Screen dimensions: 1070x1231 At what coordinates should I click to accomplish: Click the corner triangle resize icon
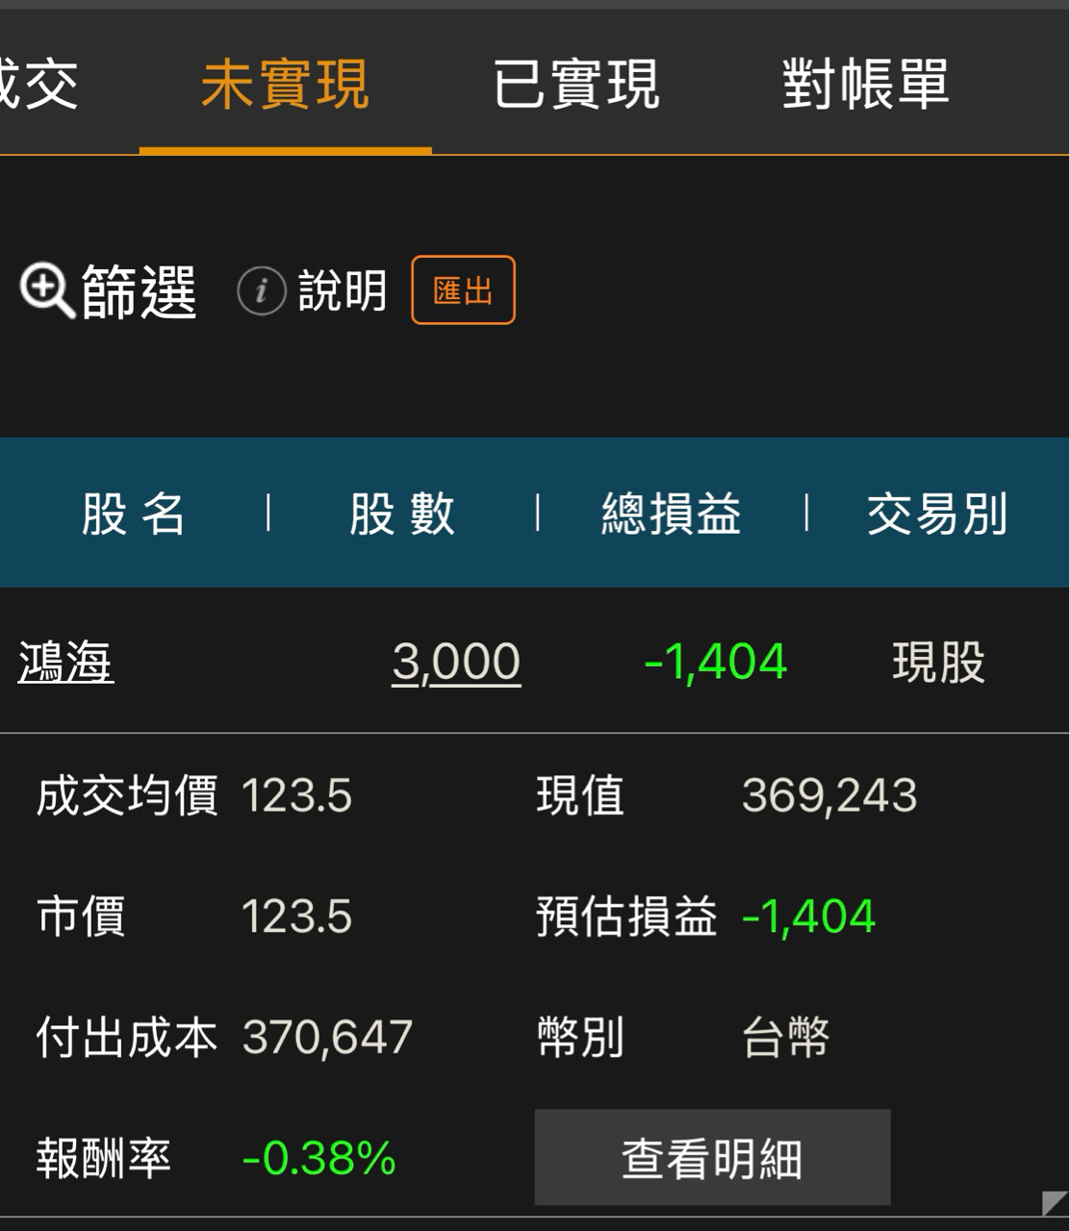[x=1055, y=1202]
